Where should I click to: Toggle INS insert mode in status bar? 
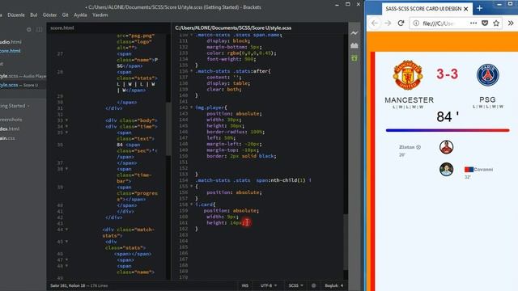pos(244,285)
